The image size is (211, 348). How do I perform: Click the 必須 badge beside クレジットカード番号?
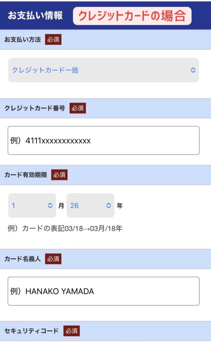pos(78,108)
